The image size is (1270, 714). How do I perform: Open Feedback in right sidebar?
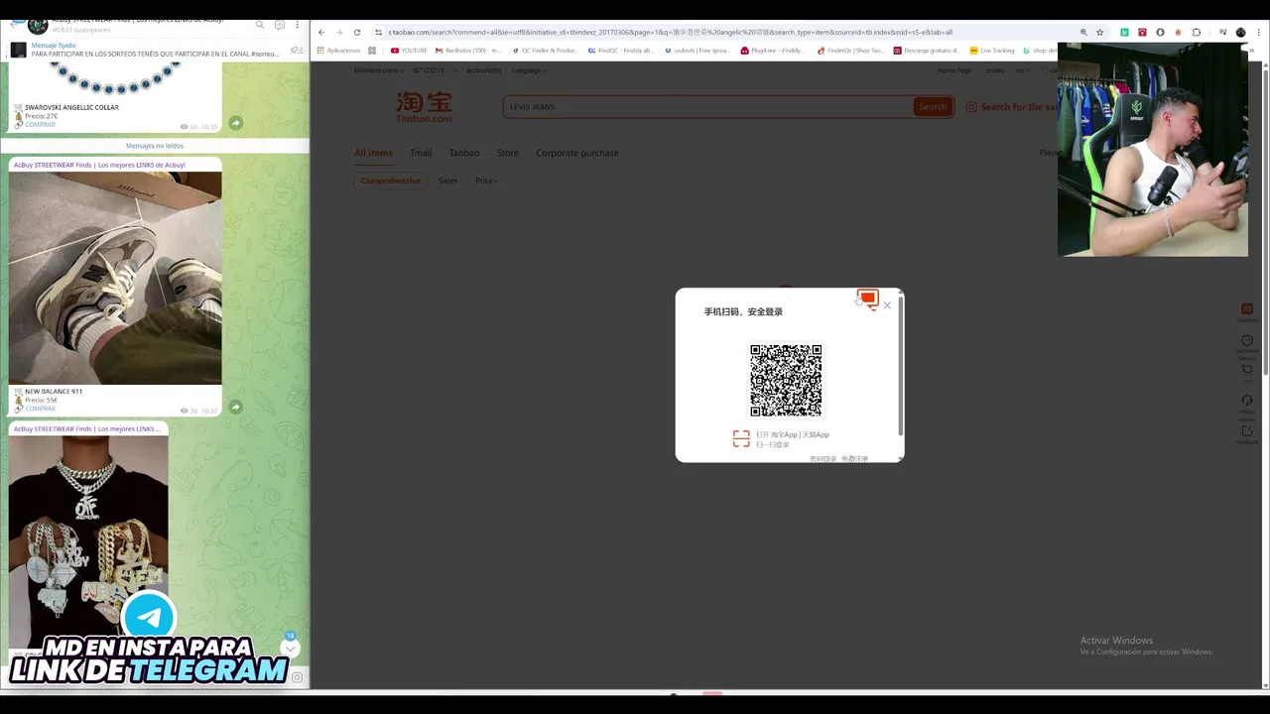[1247, 434]
